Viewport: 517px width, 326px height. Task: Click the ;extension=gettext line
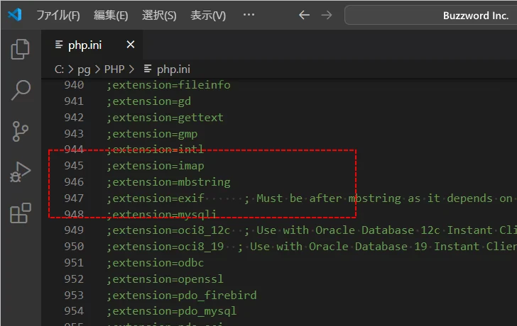[165, 118]
